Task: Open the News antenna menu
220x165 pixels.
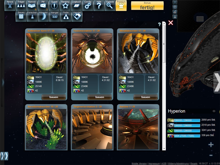Action: pyautogui.click(x=10, y=5)
